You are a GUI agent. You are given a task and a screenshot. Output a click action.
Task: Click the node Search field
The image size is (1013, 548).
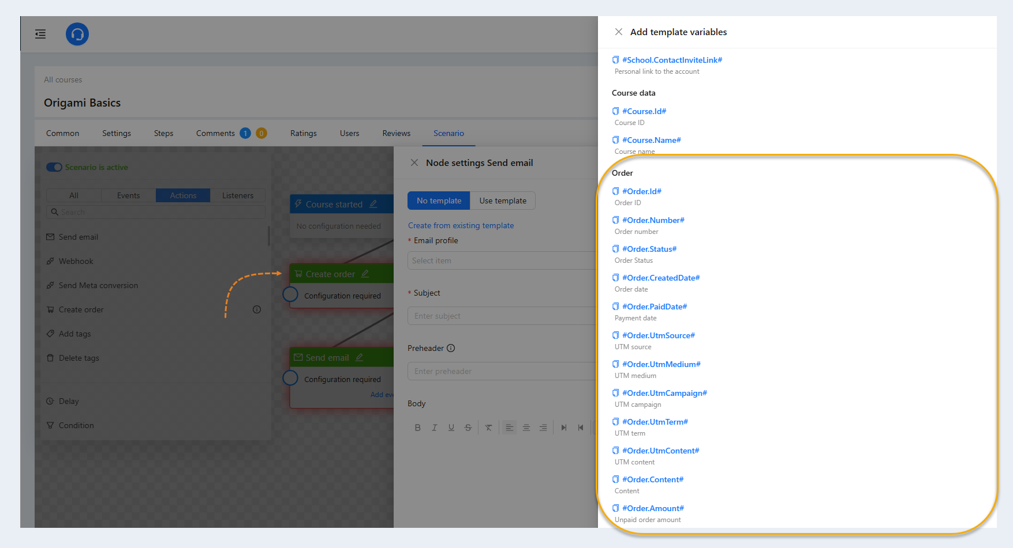click(156, 212)
